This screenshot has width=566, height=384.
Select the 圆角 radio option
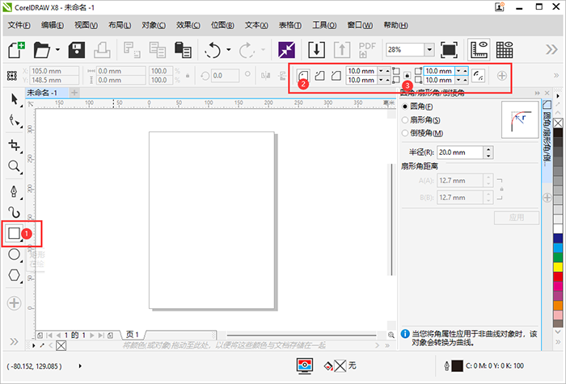click(x=406, y=106)
